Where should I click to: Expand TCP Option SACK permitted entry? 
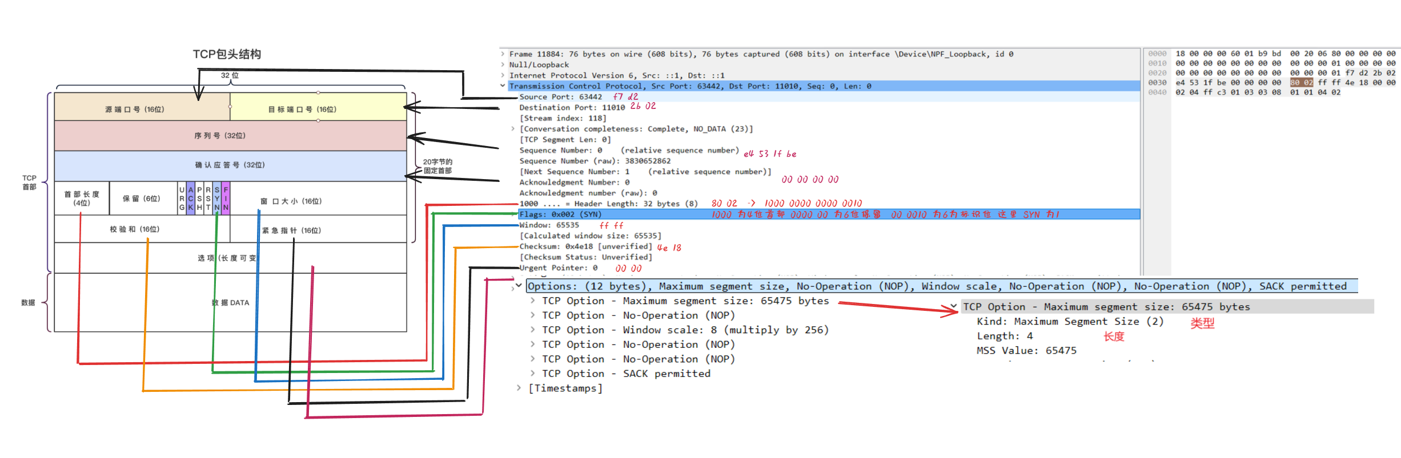point(532,374)
